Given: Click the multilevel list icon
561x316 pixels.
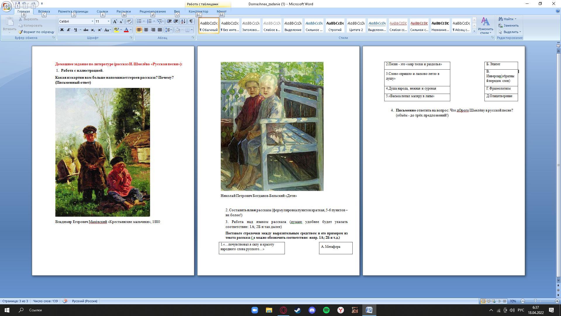Looking at the screenshot, I should pyautogui.click(x=160, y=21).
